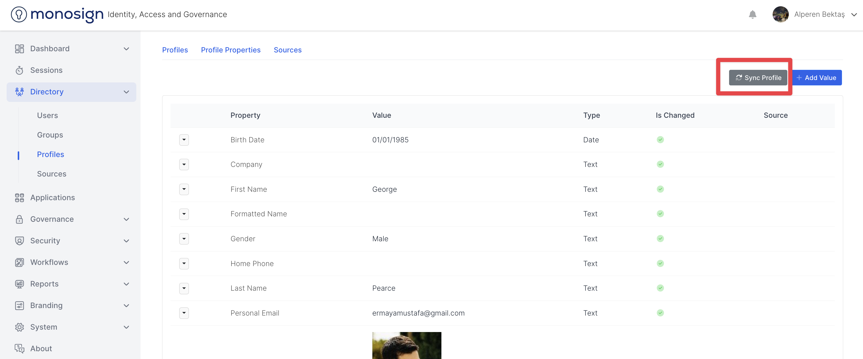Image resolution: width=863 pixels, height=359 pixels.
Task: Click the About chat icon
Action: tap(20, 348)
